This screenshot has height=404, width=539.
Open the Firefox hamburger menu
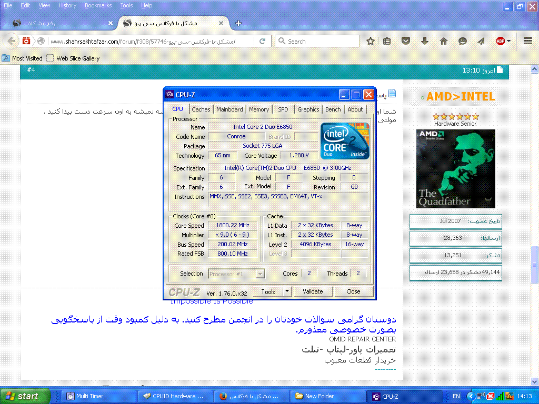click(528, 41)
